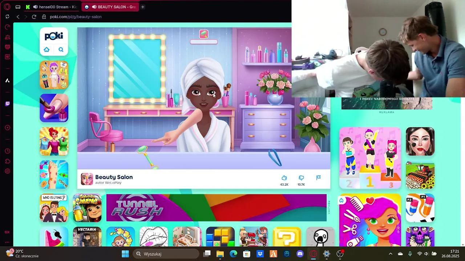This screenshot has width=465, height=261.
Task: Open Dropbox from taskbar
Action: [260, 254]
